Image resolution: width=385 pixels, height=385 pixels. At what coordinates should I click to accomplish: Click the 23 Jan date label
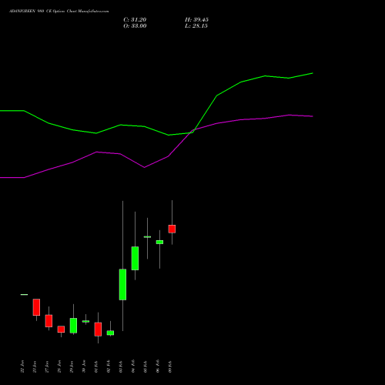point(35,367)
